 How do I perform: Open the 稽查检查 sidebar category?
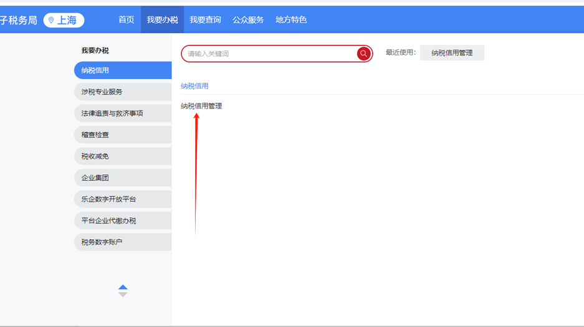122,135
